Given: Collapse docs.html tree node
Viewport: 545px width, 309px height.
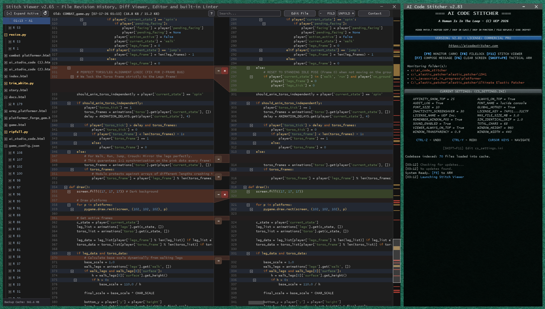Looking at the screenshot, I should point(6,97).
